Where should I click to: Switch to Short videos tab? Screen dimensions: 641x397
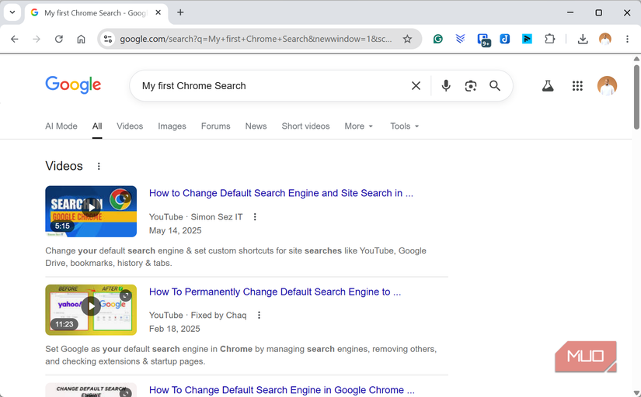[305, 126]
